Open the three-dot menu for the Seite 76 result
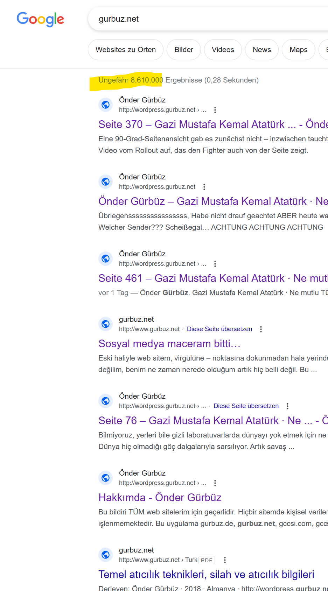The width and height of the screenshot is (328, 591). (287, 406)
